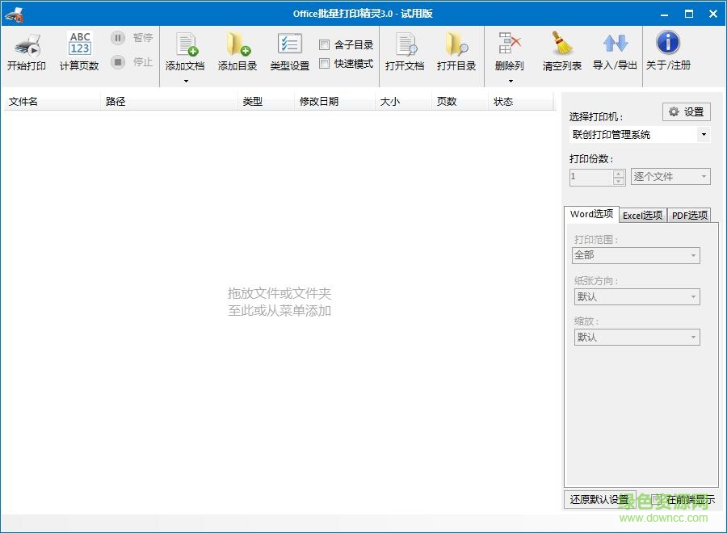Click inside the 打印份数 copies input field
Image resolution: width=727 pixels, height=533 pixels.
(590, 176)
